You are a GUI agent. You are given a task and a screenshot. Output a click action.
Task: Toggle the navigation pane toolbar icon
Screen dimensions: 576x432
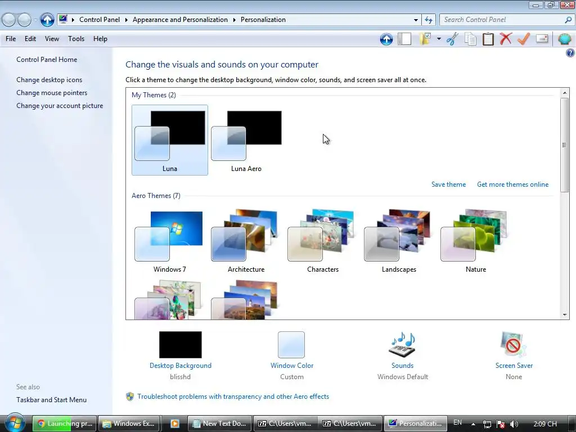(404, 39)
